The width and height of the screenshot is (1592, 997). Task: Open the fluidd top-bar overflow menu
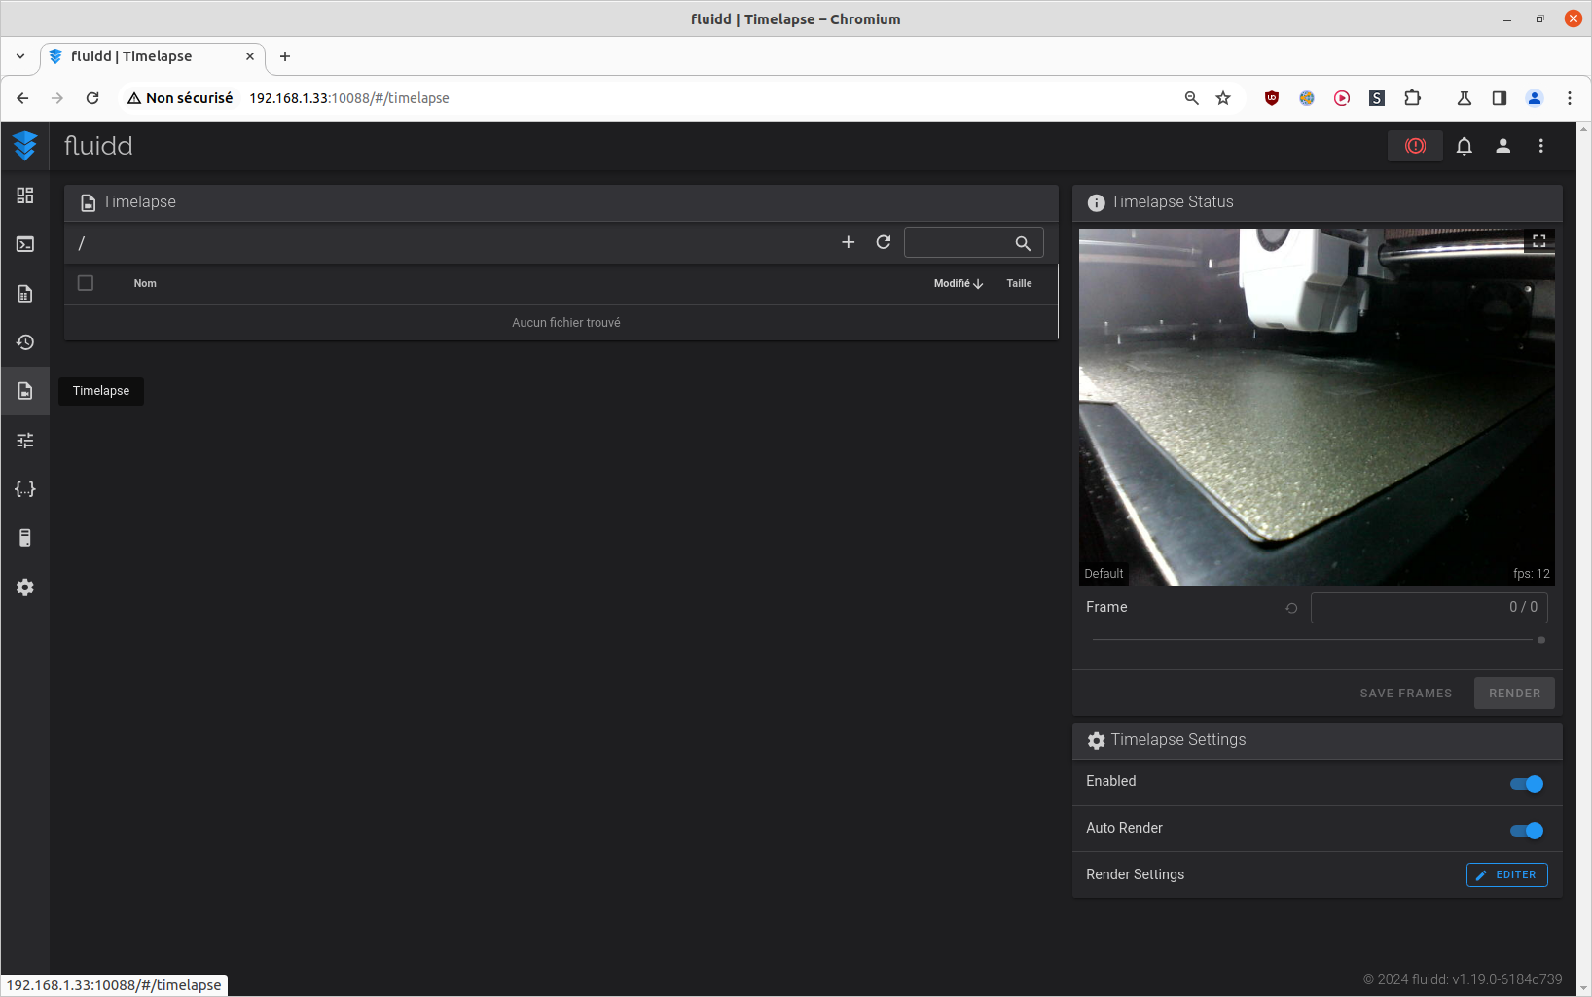coord(1540,146)
